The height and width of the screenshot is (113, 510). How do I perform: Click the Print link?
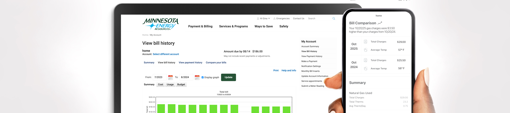tap(276, 70)
